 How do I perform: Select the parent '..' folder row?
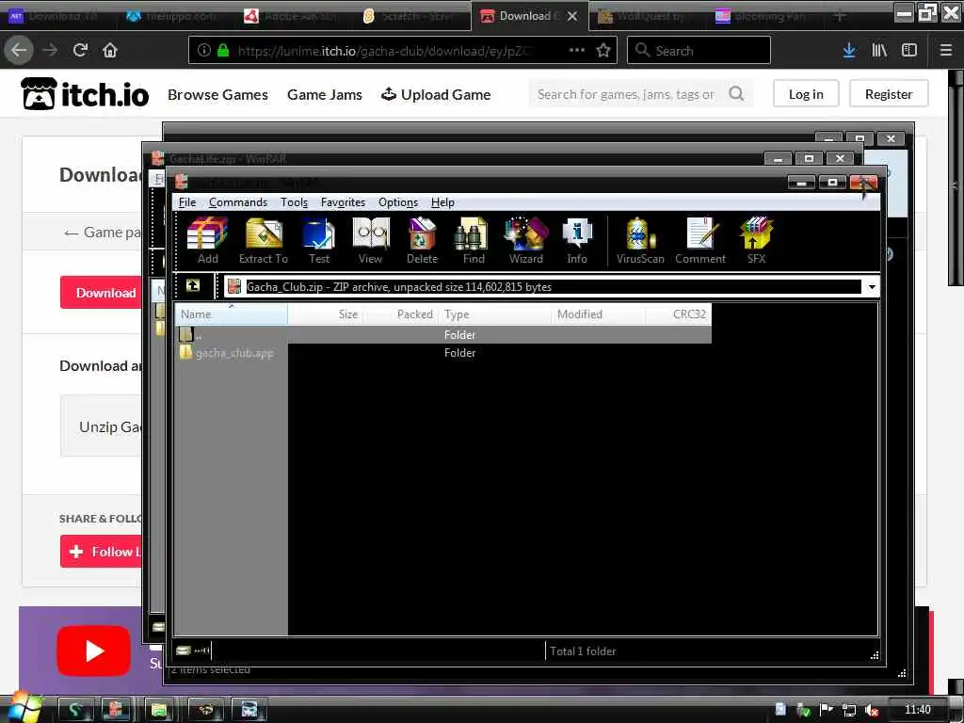443,334
